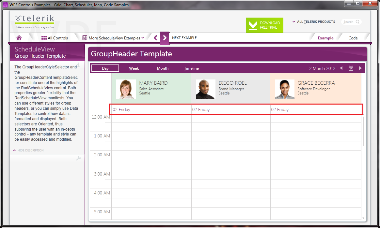Click Grace Becerra's photo
Screen dimensions: 380x228
click(x=285, y=89)
